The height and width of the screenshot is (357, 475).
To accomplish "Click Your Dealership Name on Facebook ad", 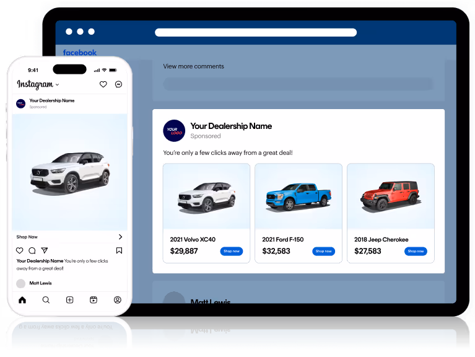I will [231, 126].
